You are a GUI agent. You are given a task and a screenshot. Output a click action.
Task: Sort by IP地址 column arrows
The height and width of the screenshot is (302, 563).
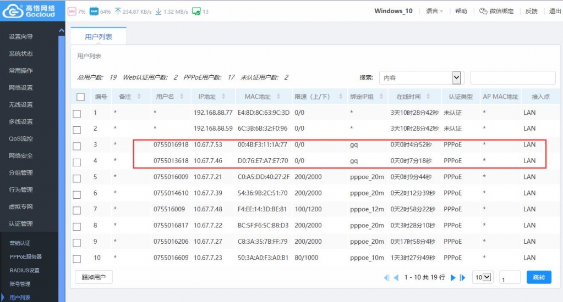223,97
